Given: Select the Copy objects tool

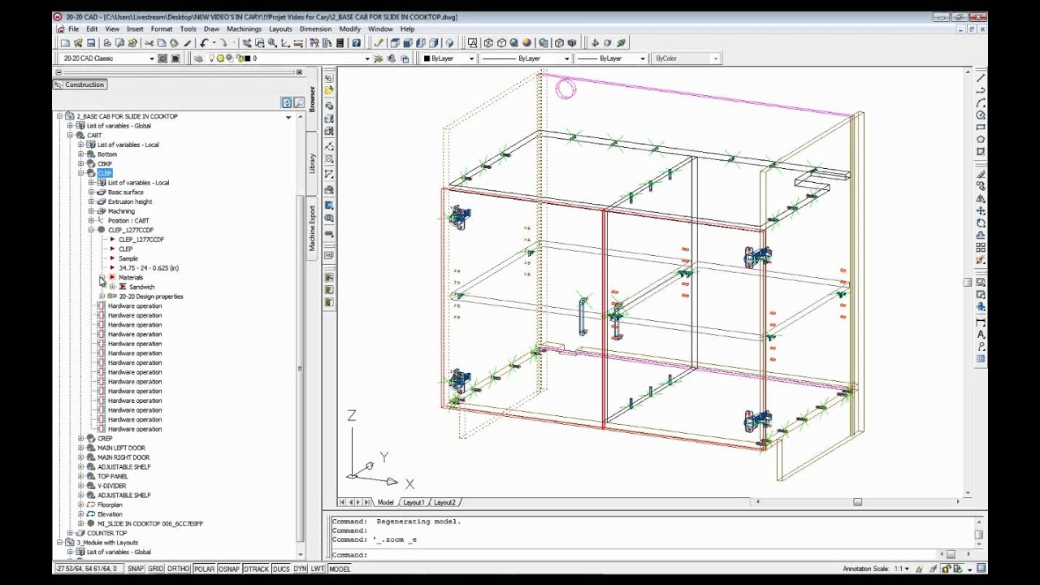Looking at the screenshot, I should click(x=981, y=186).
